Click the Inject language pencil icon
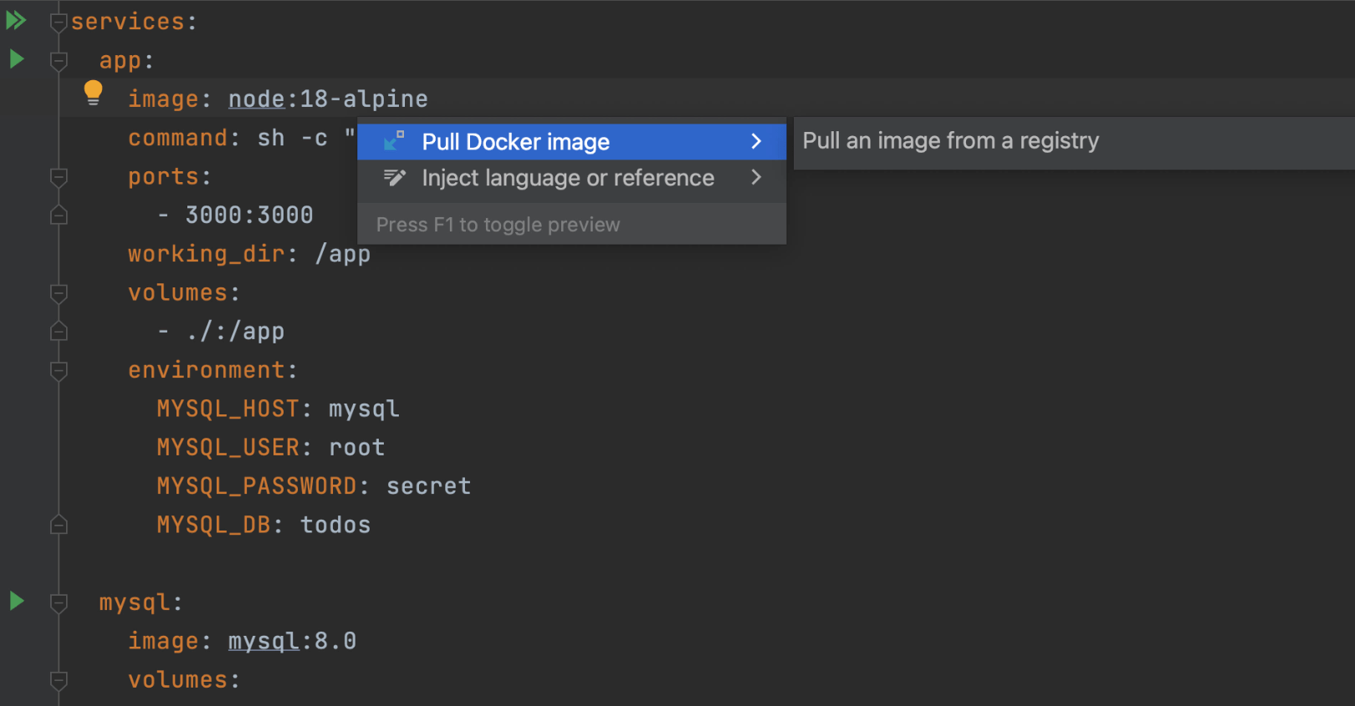Screen dimensions: 1355x706 [394, 177]
